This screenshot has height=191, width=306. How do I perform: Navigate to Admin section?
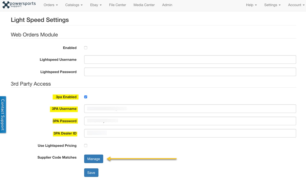point(167,5)
